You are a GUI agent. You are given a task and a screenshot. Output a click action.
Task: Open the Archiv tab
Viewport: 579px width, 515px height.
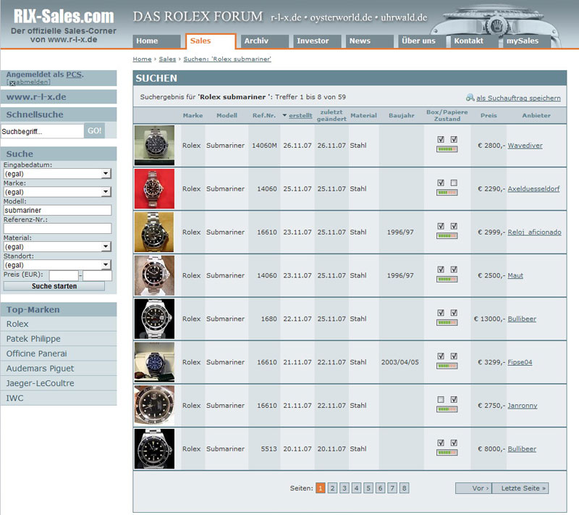pyautogui.click(x=264, y=41)
